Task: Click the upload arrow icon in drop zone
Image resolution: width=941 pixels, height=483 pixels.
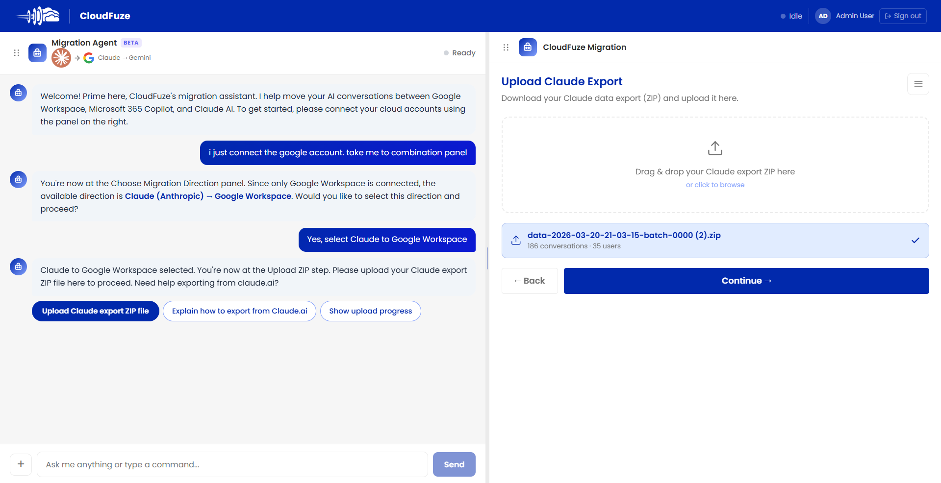Action: click(715, 148)
